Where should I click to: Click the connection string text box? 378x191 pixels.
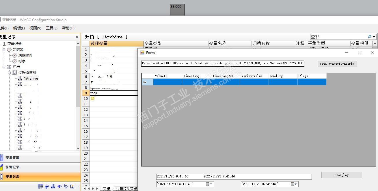223,63
